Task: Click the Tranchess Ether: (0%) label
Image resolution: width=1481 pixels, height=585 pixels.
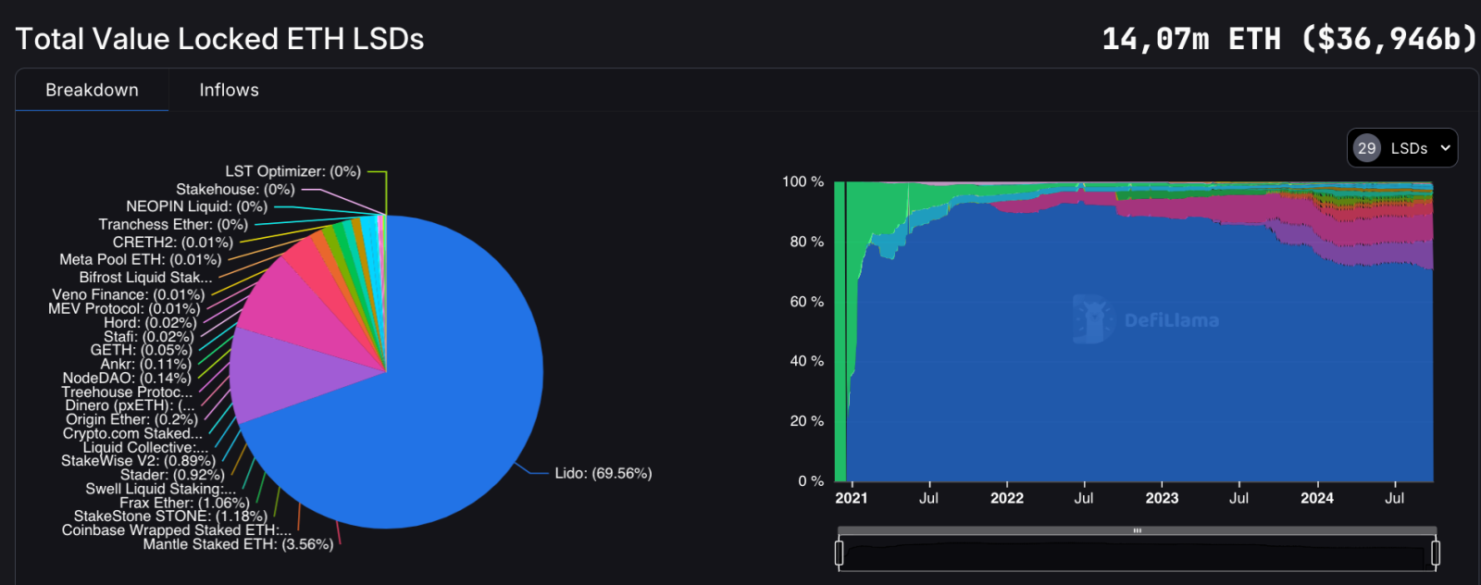Action: click(173, 225)
